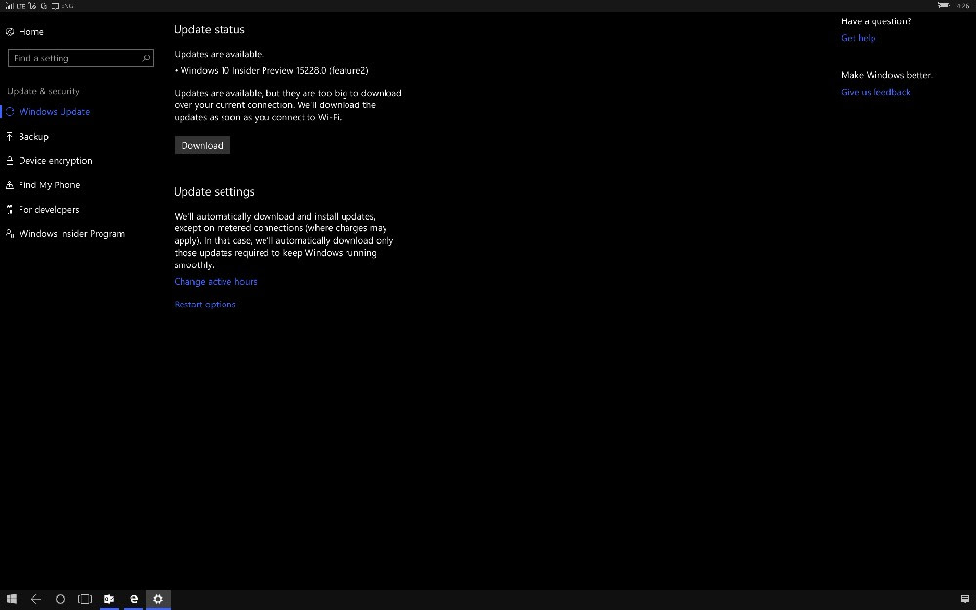This screenshot has height=610, width=976.
Task: Click the Download button
Action: 202,145
